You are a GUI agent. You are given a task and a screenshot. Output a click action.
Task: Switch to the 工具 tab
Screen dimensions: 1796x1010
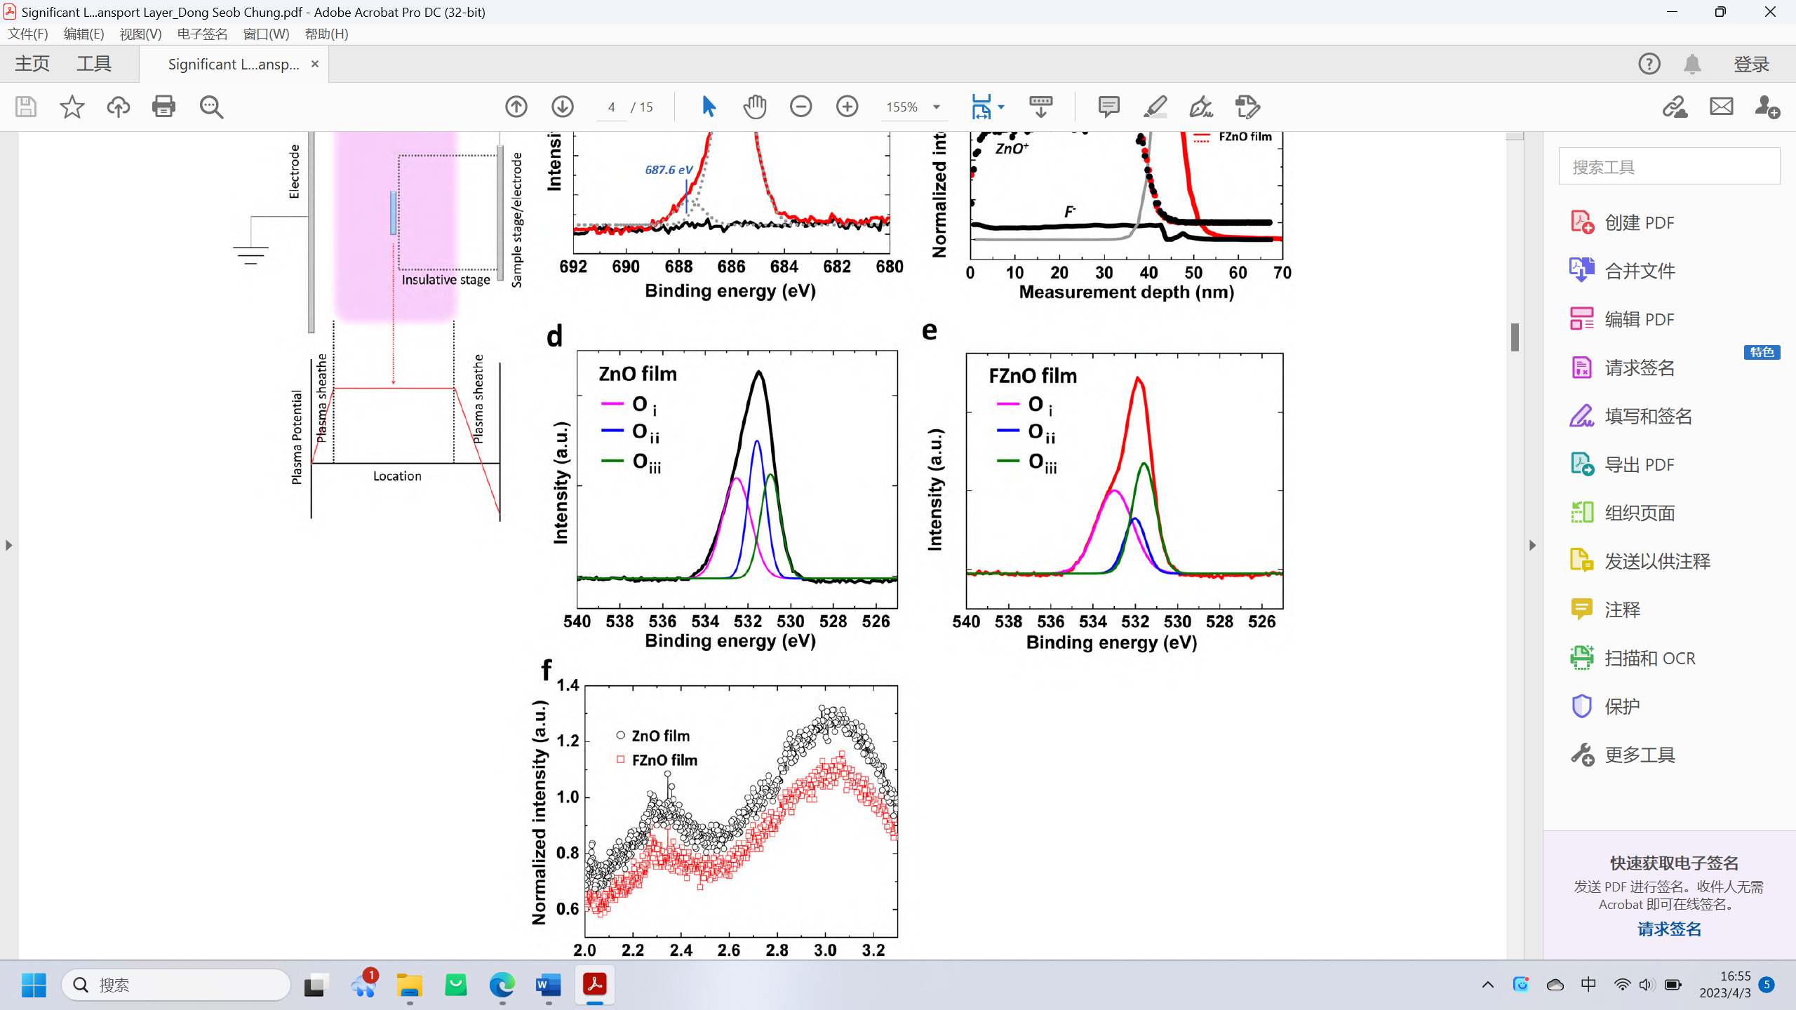pyautogui.click(x=94, y=64)
